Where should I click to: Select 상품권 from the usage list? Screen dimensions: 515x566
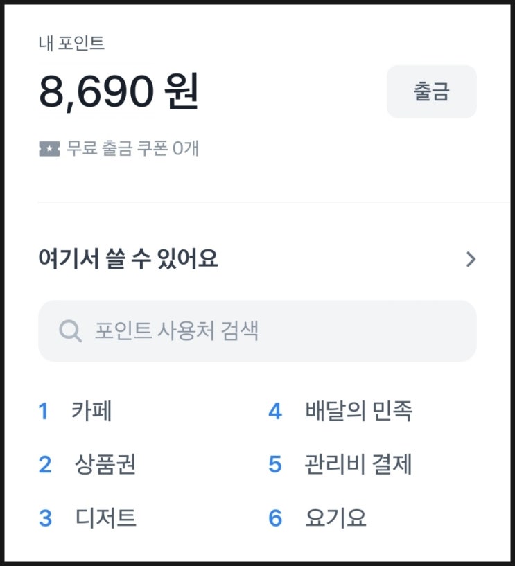pos(105,464)
